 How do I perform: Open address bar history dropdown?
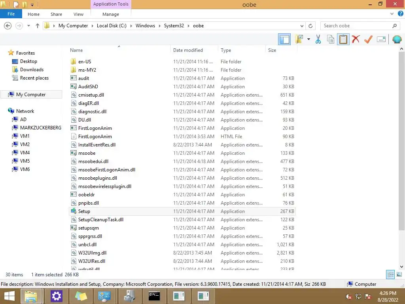coord(302,26)
